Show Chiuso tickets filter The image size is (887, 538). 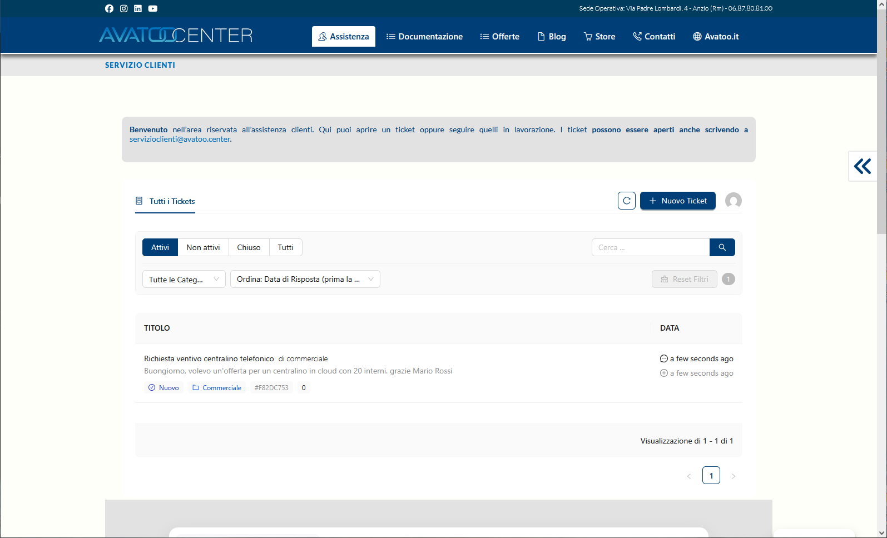pos(249,247)
